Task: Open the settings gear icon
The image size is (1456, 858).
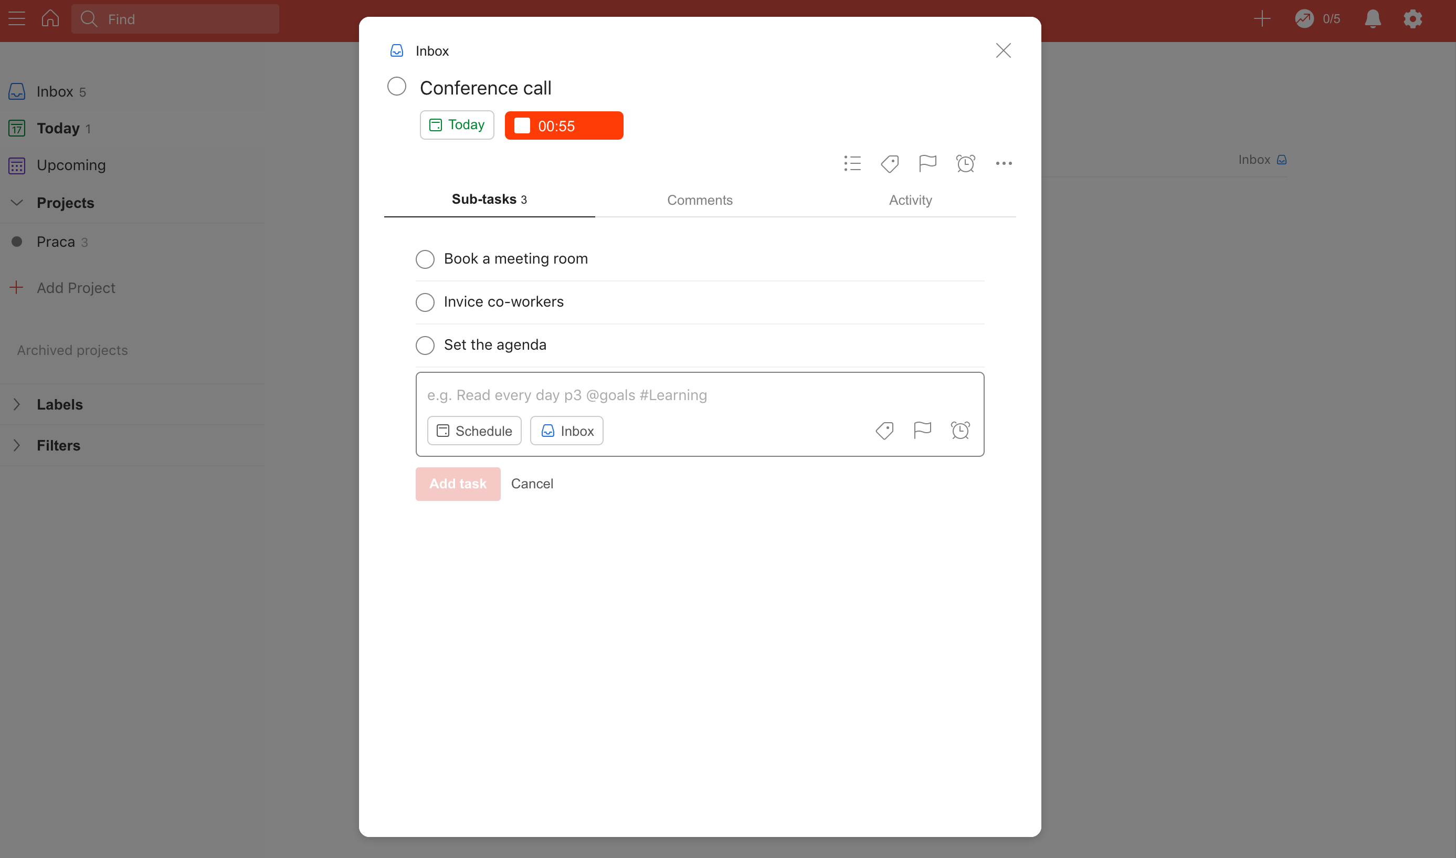Action: [1412, 19]
